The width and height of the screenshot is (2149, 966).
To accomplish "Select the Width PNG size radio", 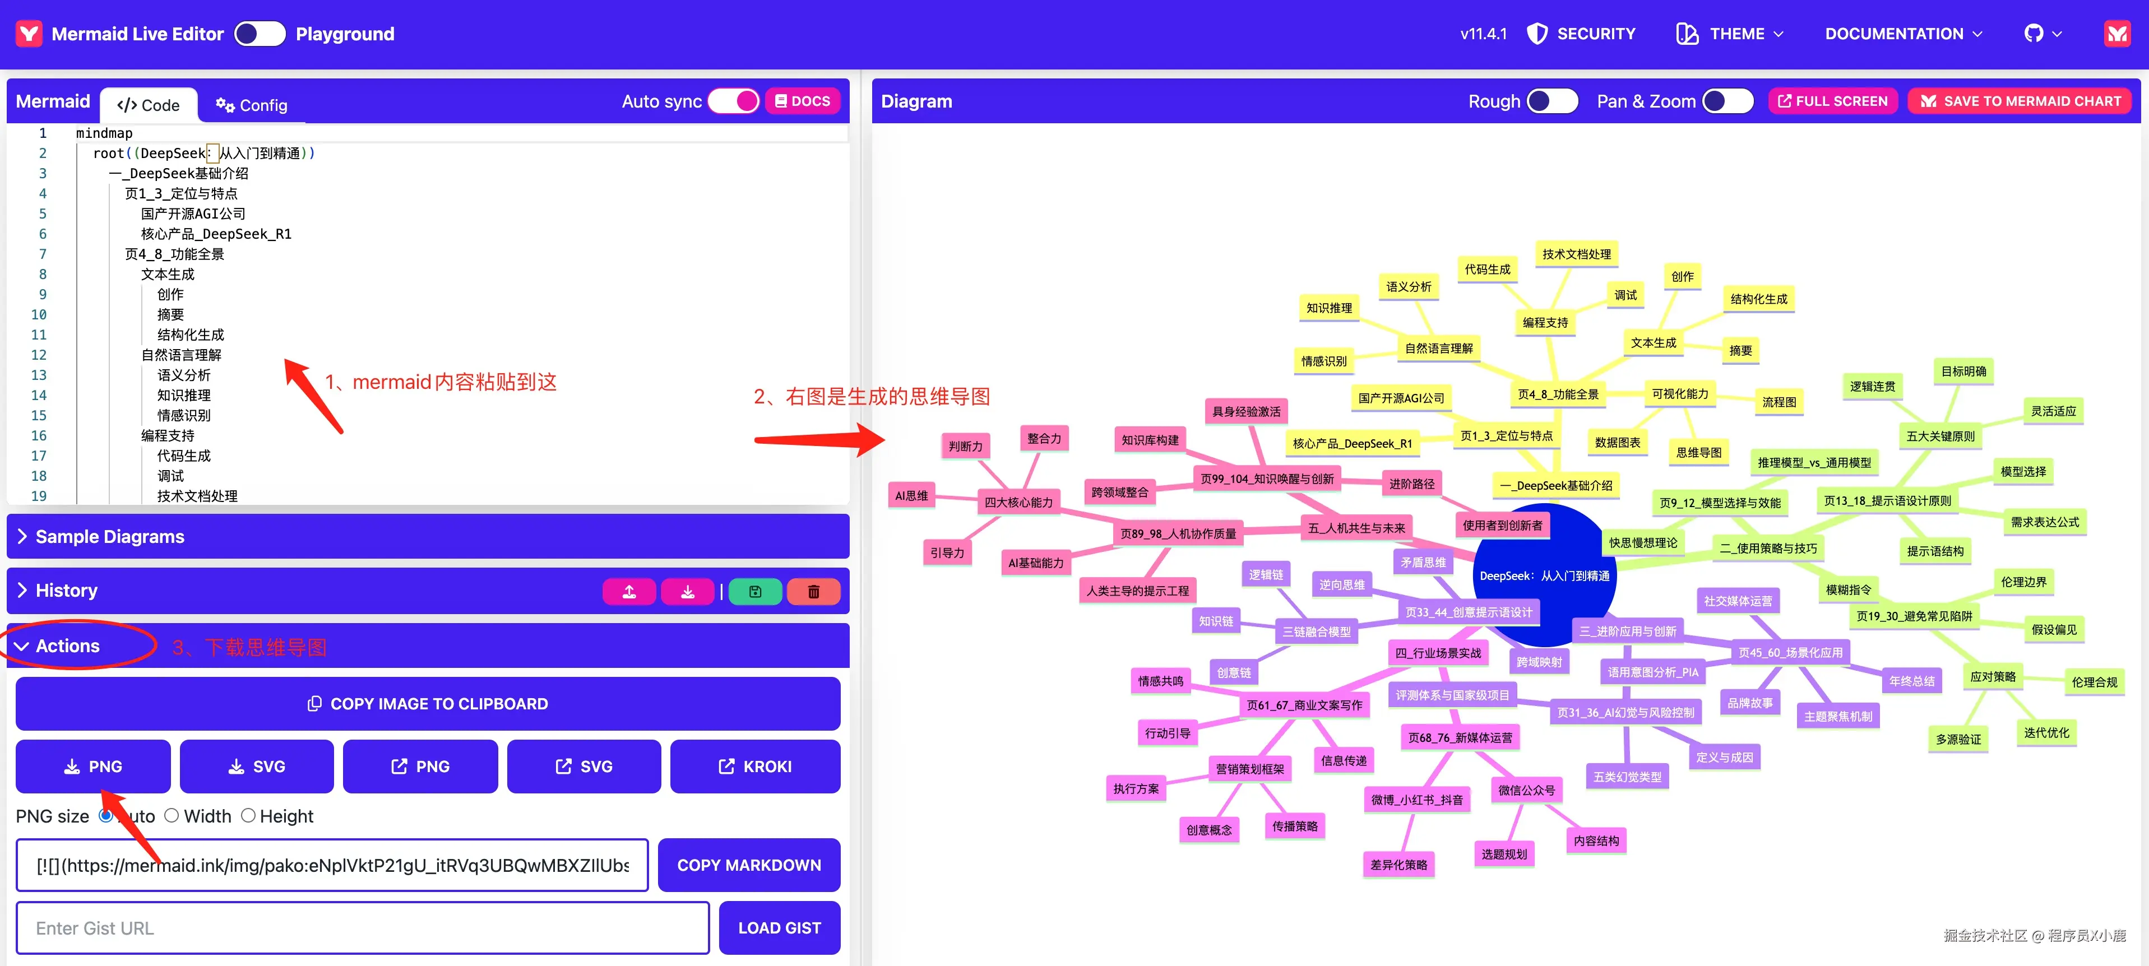I will coord(172,815).
